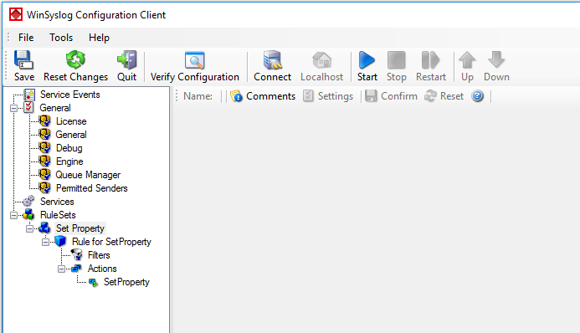Select Queue Manager in tree
Screen dimensions: 580x333
pos(88,175)
